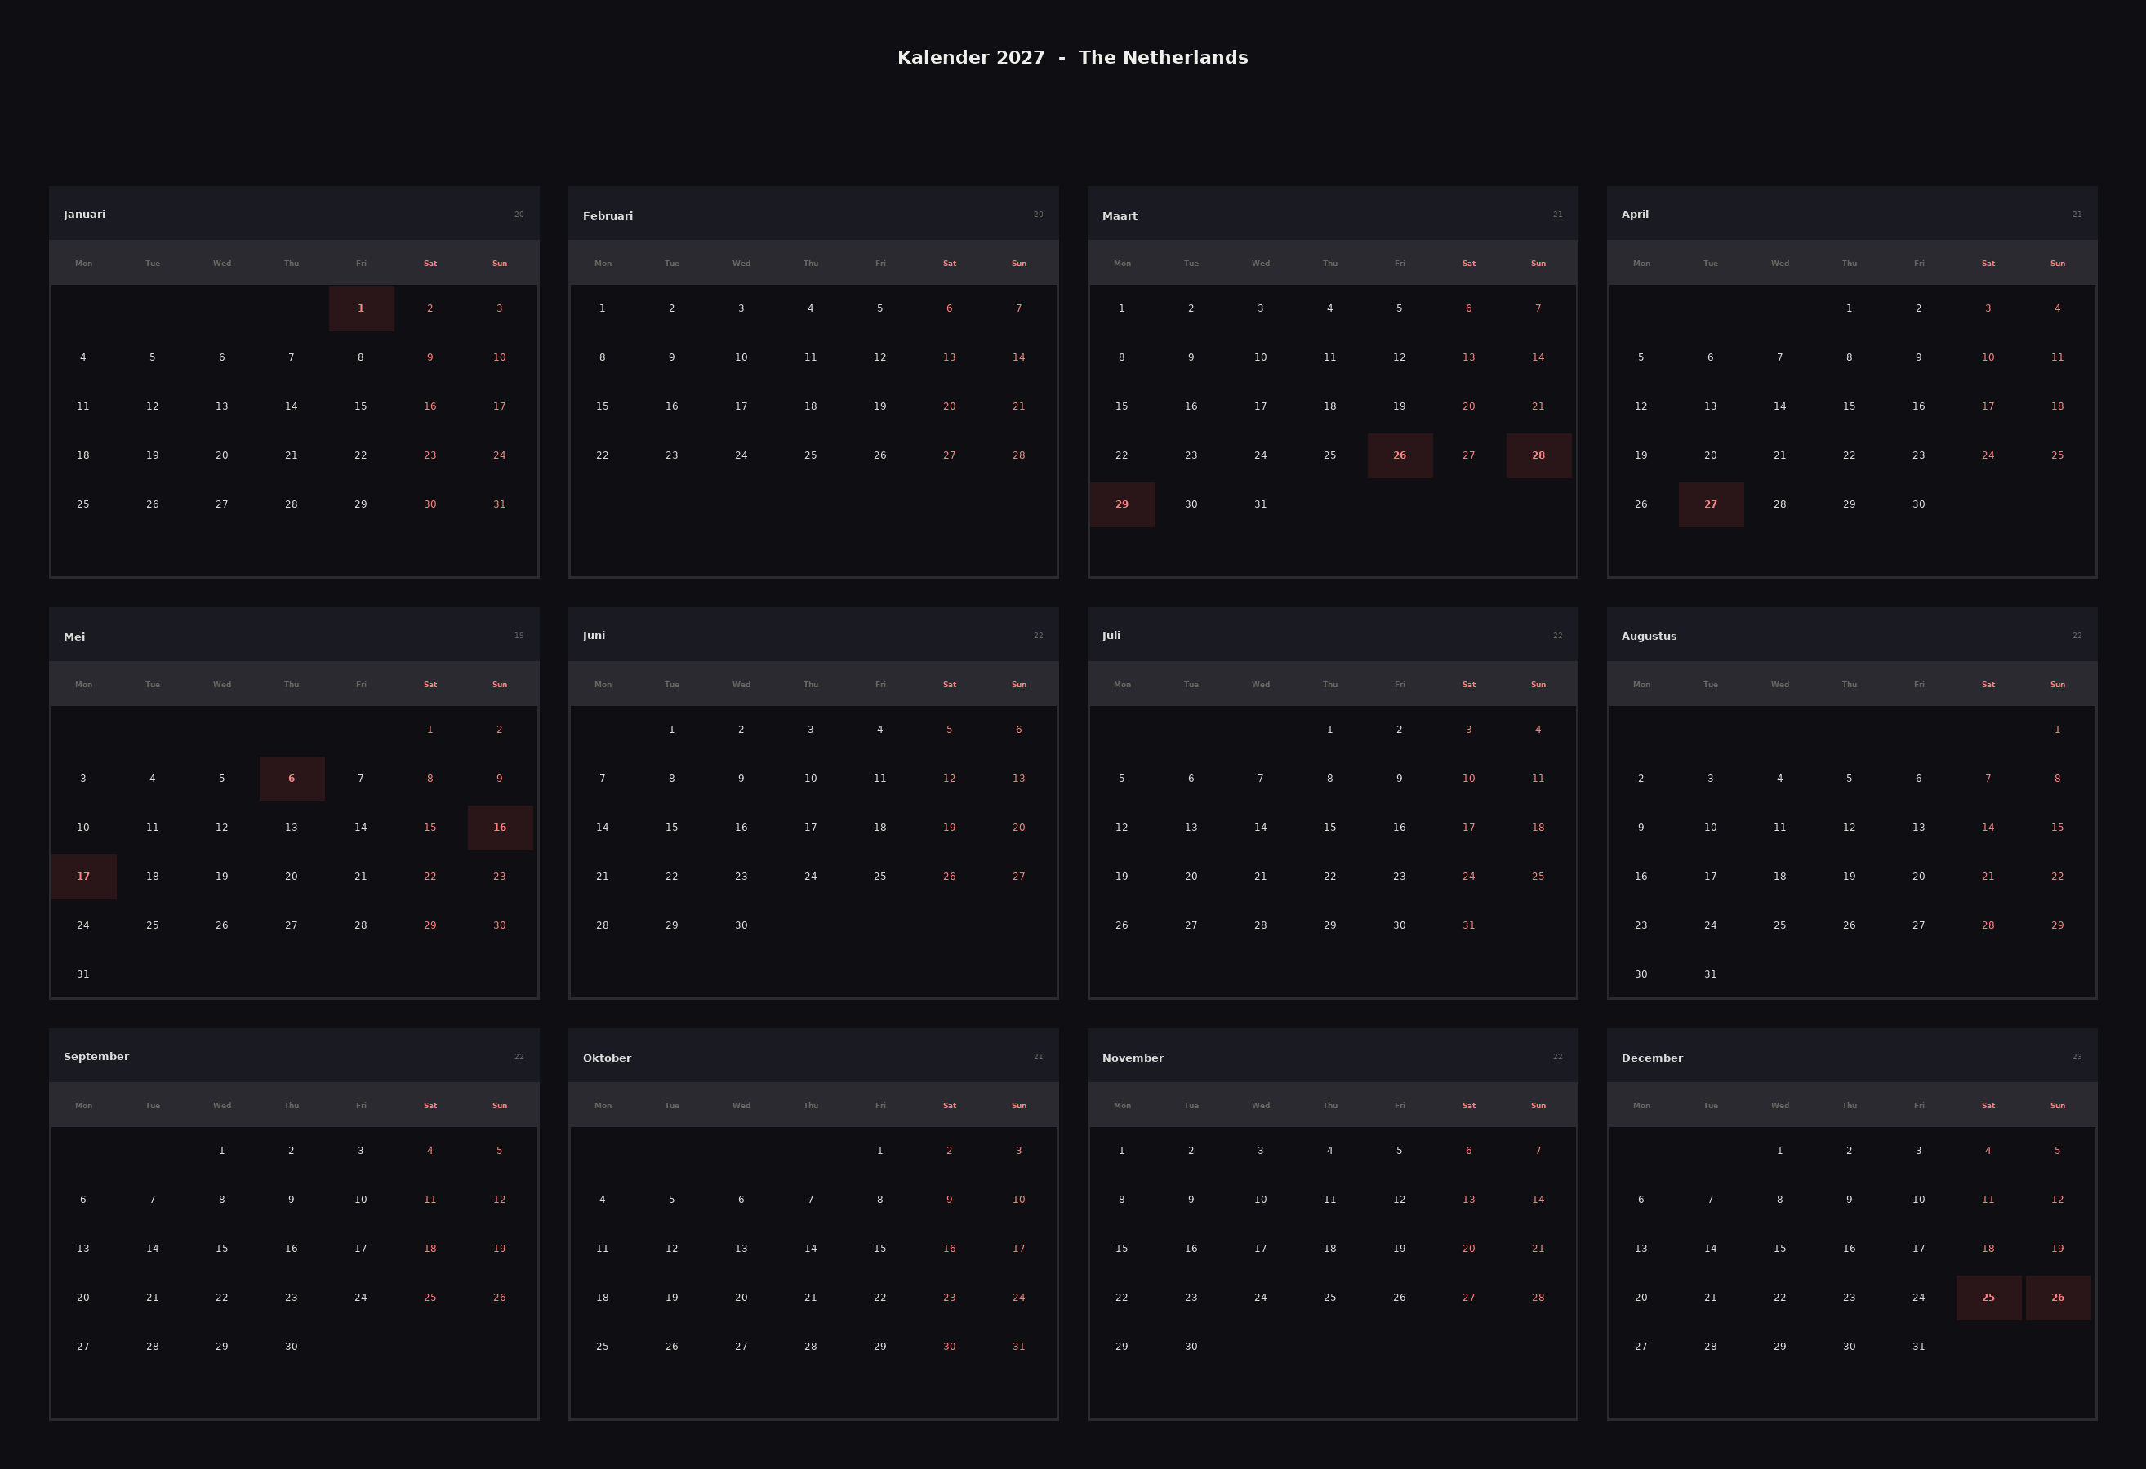Click Mon column header in Oktober
The height and width of the screenshot is (1469, 2146).
point(603,1106)
